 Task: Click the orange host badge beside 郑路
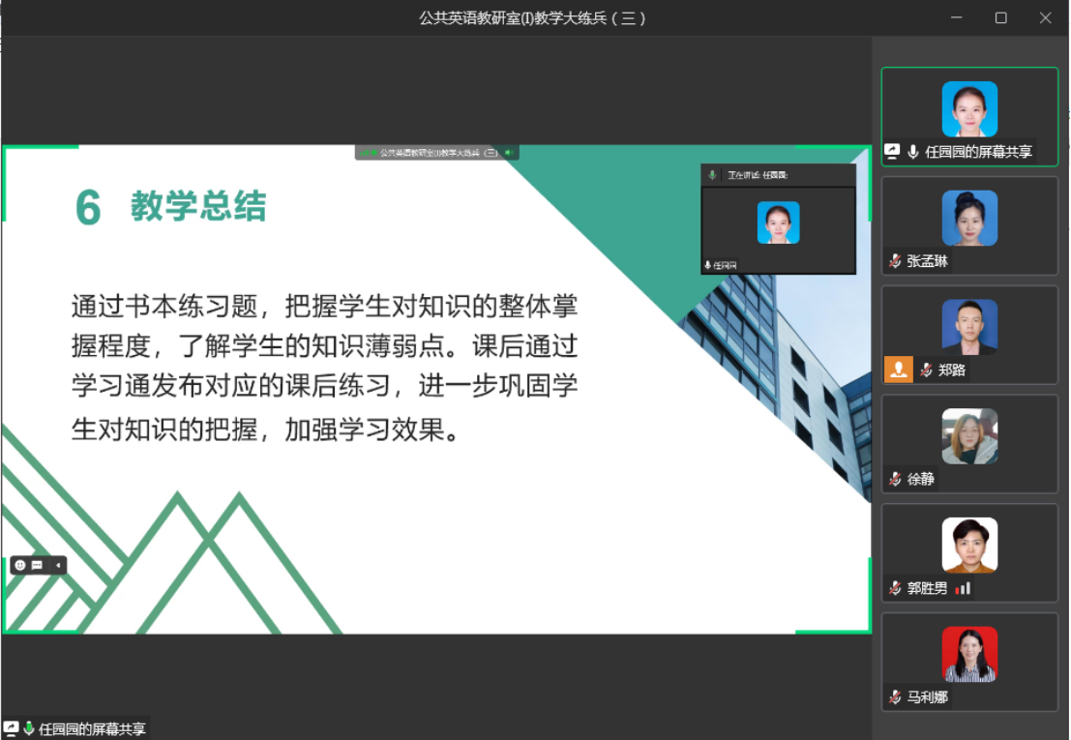tap(899, 370)
